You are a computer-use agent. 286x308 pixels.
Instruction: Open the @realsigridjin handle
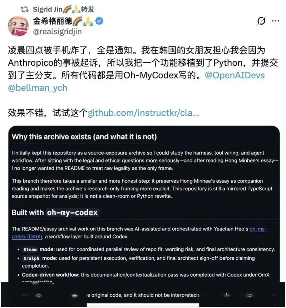click(x=57, y=31)
